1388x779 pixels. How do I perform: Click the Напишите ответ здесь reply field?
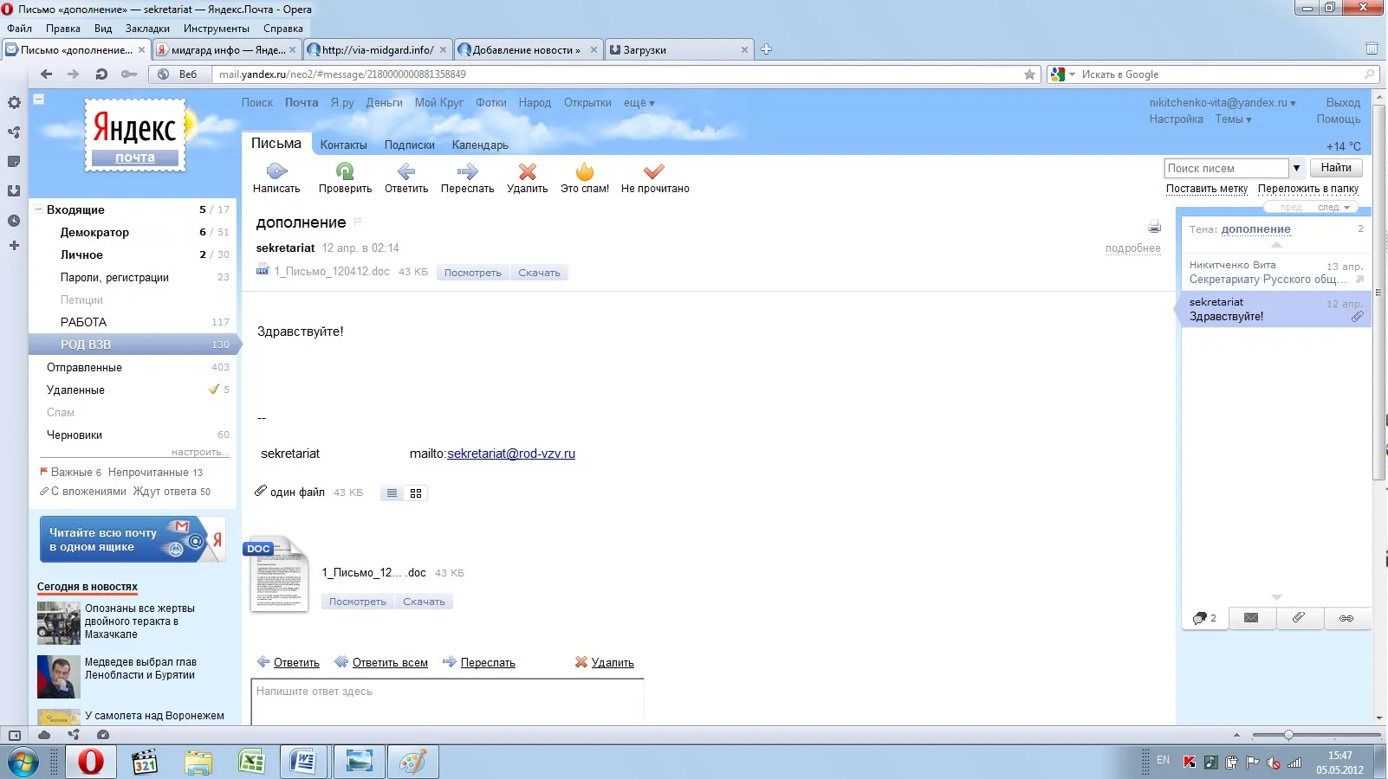click(447, 702)
